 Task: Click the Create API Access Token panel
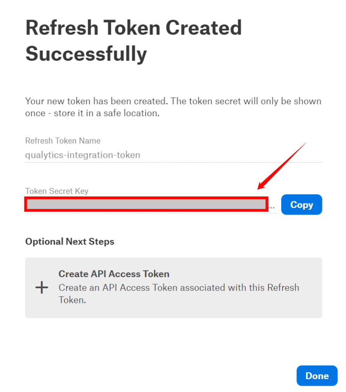[173, 287]
